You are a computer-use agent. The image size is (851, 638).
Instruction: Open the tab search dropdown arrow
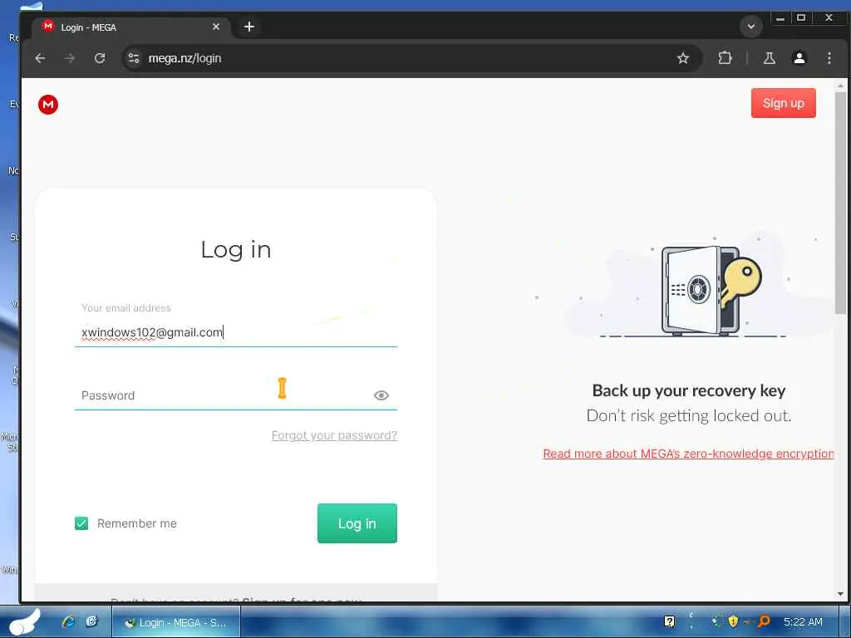tap(751, 26)
